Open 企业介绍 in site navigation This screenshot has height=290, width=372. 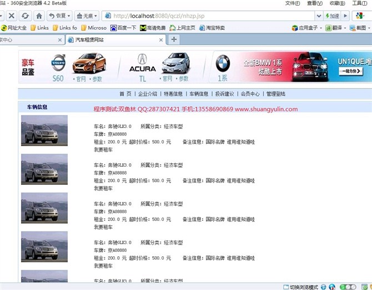(x=148, y=94)
